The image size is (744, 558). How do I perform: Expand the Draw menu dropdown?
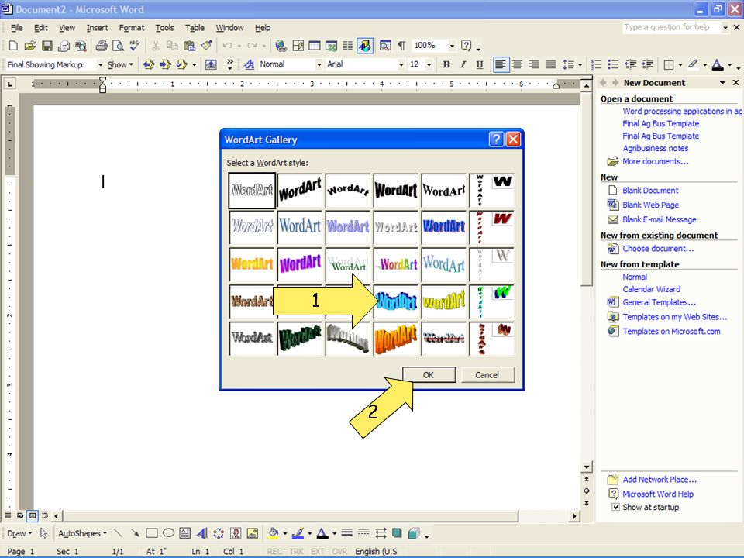pyautogui.click(x=19, y=533)
